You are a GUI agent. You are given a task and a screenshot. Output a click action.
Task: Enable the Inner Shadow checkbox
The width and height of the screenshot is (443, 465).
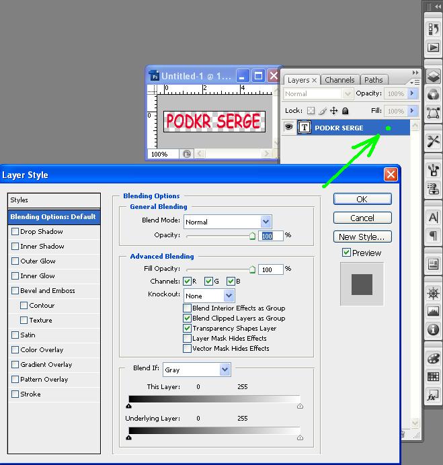15,246
